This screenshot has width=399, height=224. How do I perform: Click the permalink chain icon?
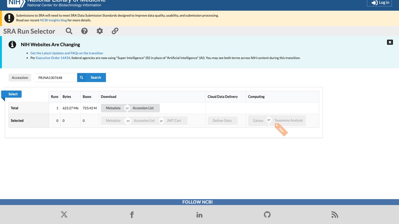coord(115,31)
